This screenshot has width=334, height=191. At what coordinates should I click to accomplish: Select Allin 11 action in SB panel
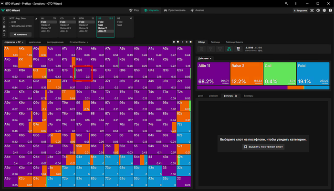coord(103,32)
